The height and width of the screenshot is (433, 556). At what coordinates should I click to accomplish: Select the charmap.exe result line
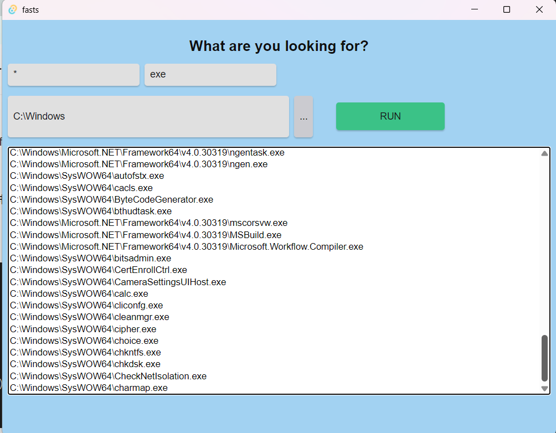(89, 388)
